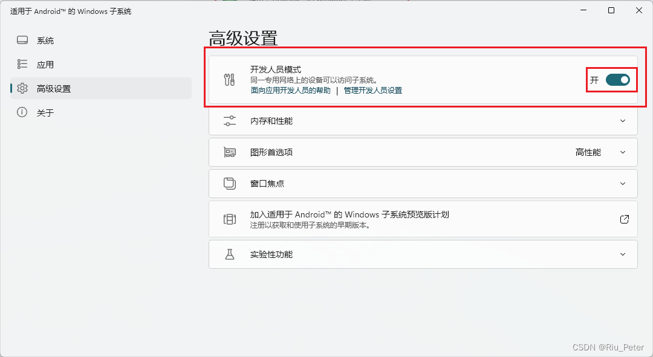
Task: Minimize the Windows 子系统 window
Action: click(583, 10)
